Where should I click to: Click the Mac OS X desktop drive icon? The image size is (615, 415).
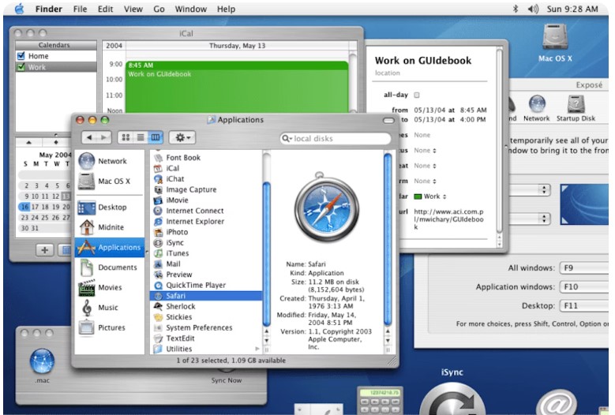[x=555, y=37]
